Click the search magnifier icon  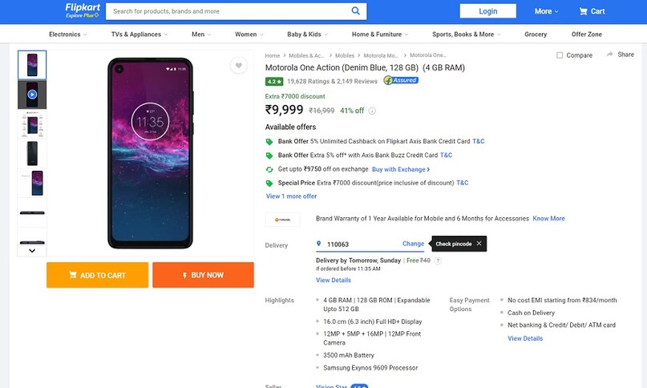click(356, 11)
